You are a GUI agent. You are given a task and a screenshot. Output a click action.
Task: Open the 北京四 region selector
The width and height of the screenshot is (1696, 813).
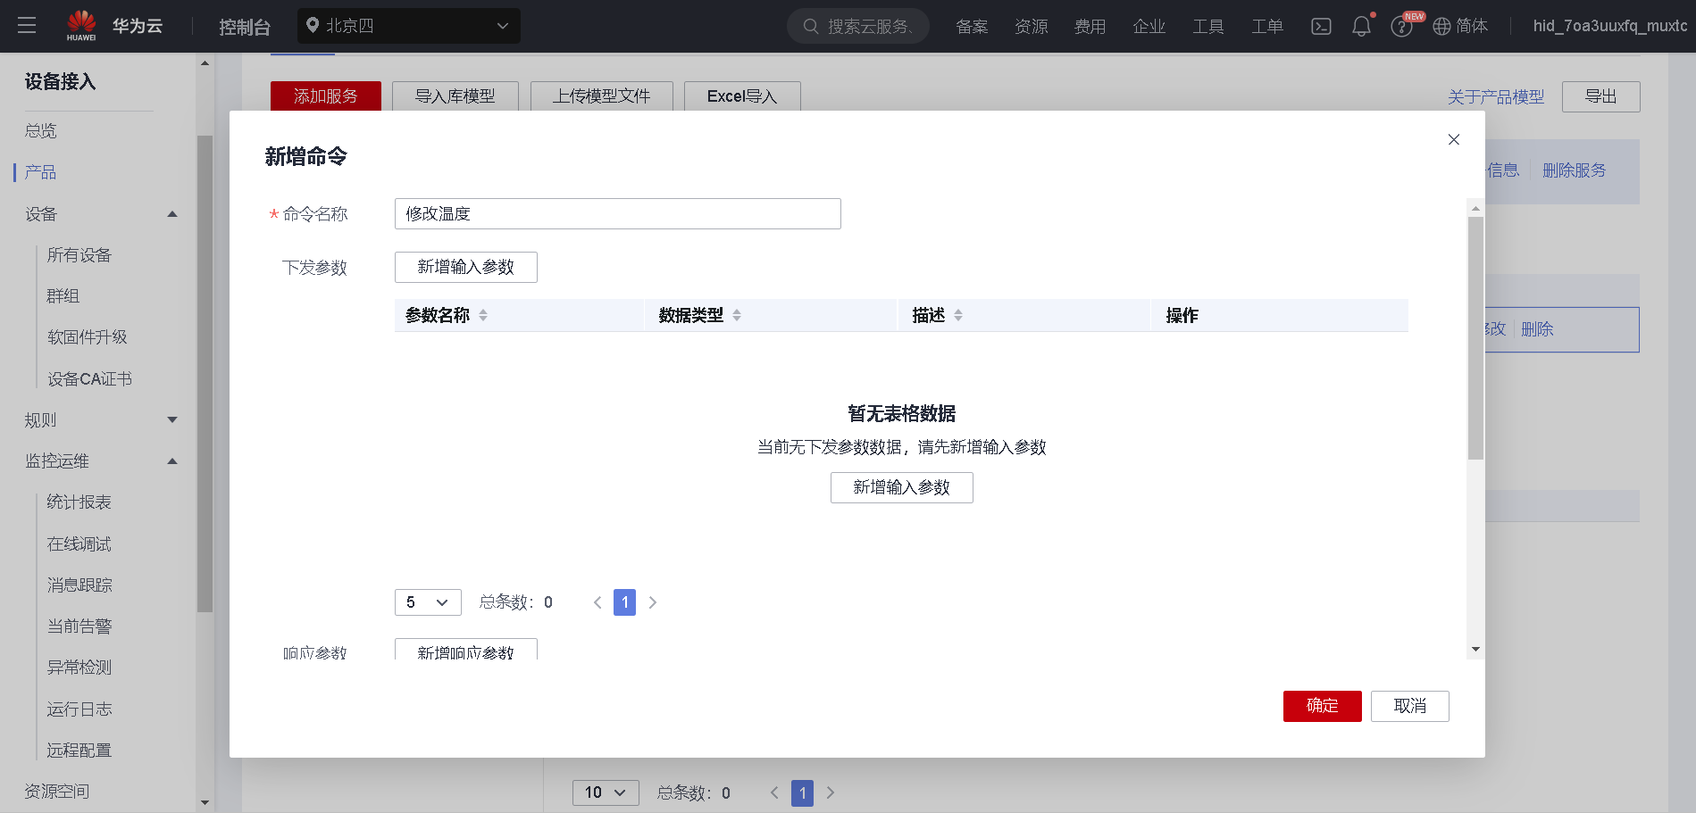point(409,26)
